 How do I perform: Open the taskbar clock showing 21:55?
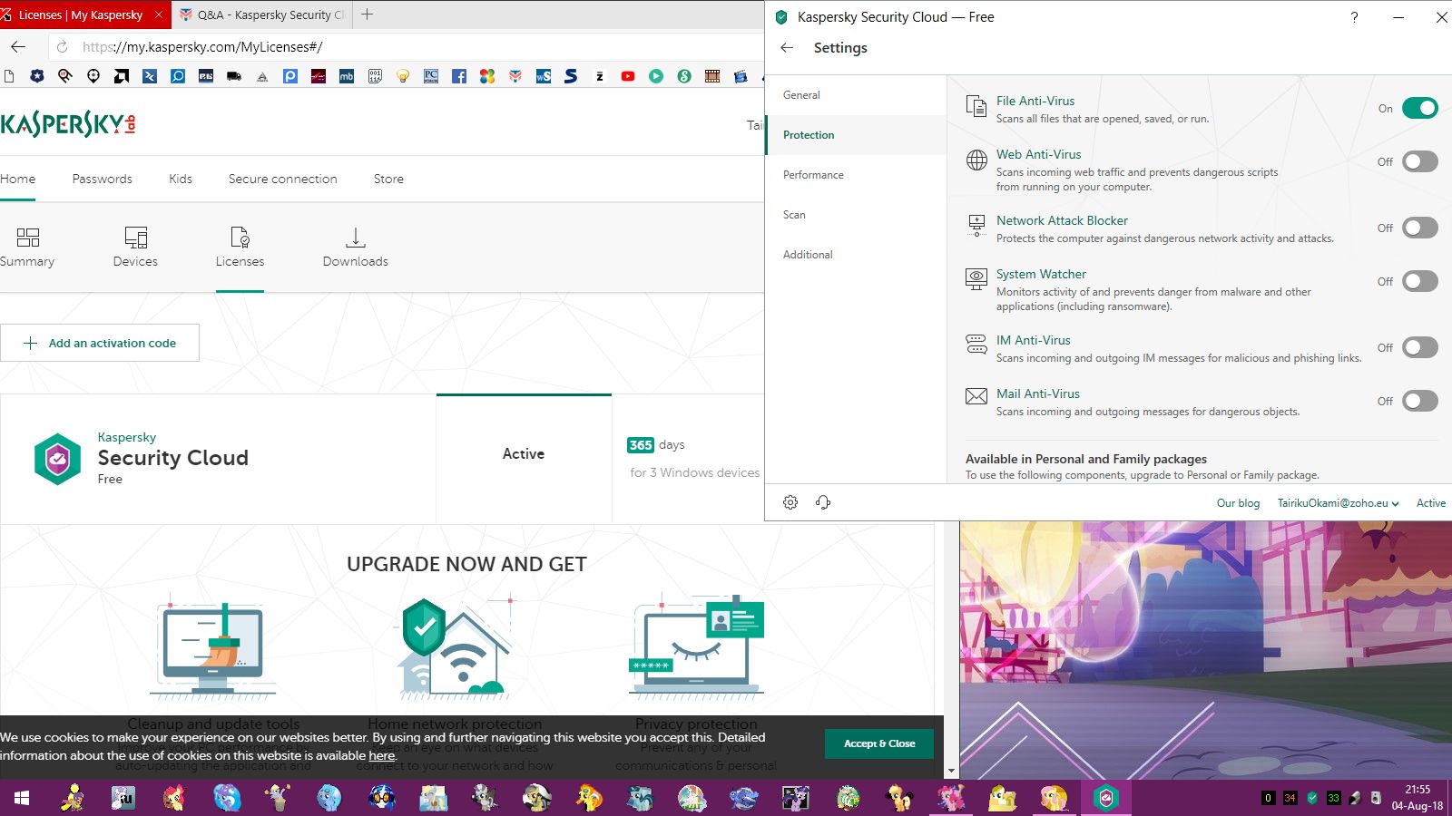[1418, 798]
